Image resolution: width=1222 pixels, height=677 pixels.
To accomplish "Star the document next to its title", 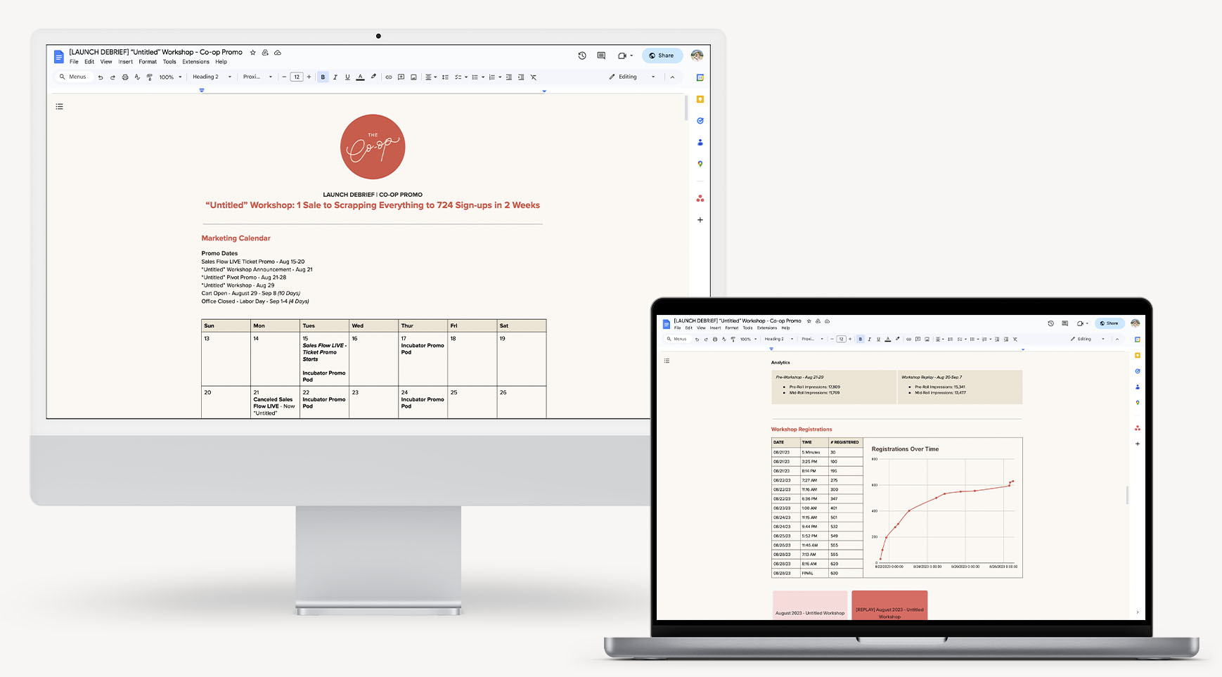I will 254,52.
